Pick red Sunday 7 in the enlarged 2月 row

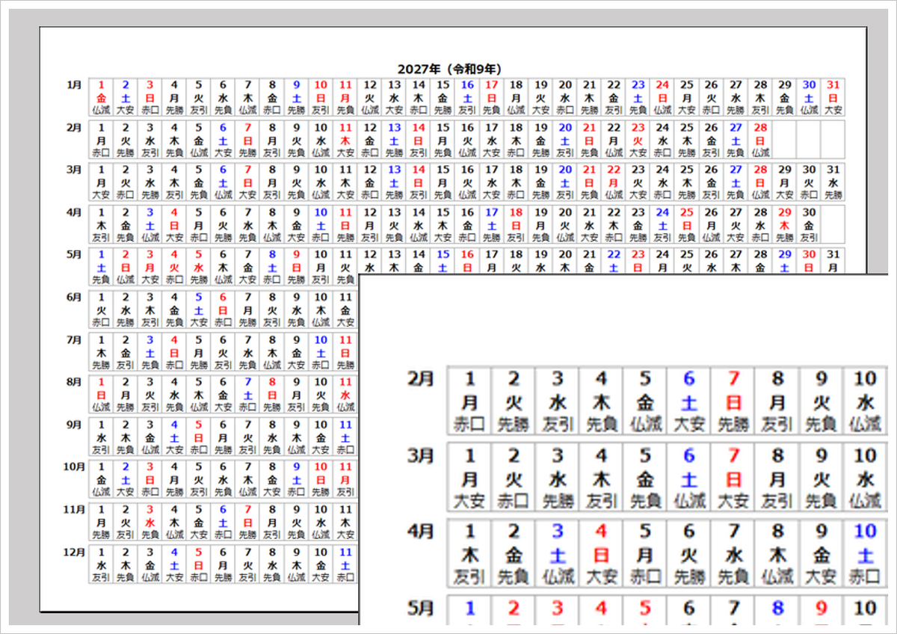click(x=733, y=401)
